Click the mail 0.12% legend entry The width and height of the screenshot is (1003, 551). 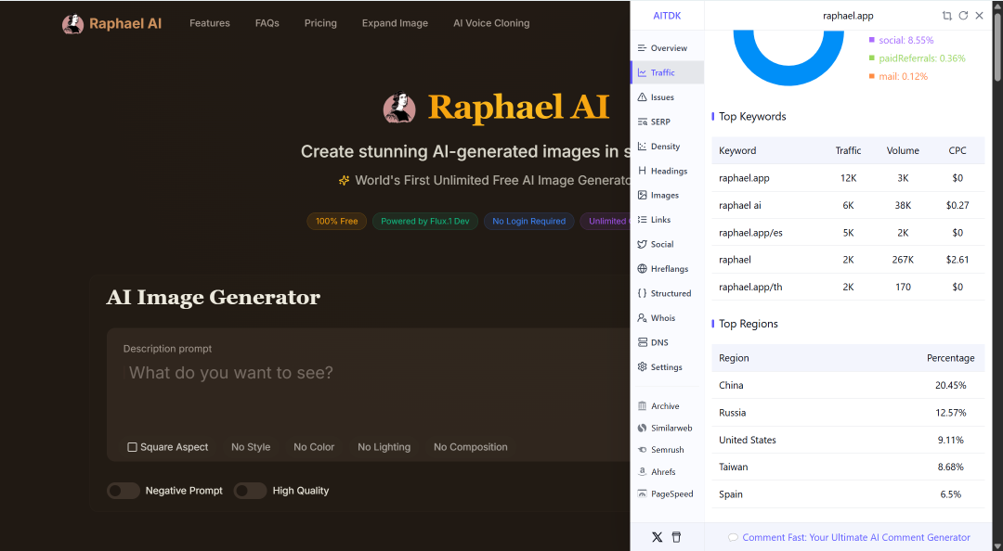(x=898, y=77)
